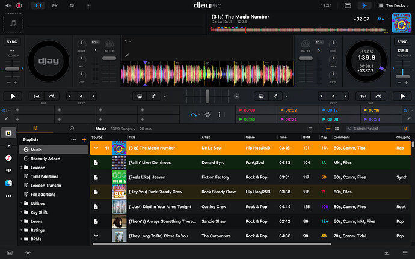Click the Search Playlist field

377,129
